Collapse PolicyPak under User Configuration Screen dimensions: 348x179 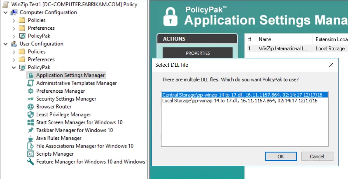click(14, 68)
